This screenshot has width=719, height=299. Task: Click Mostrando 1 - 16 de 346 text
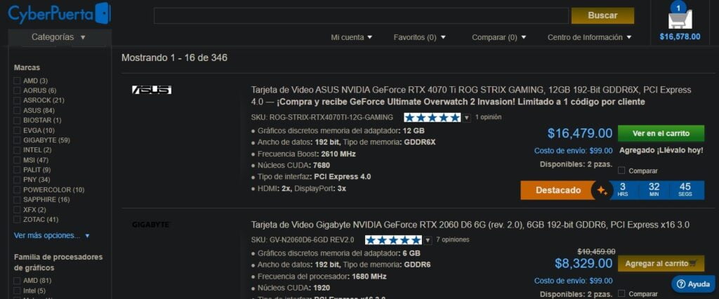coord(174,58)
